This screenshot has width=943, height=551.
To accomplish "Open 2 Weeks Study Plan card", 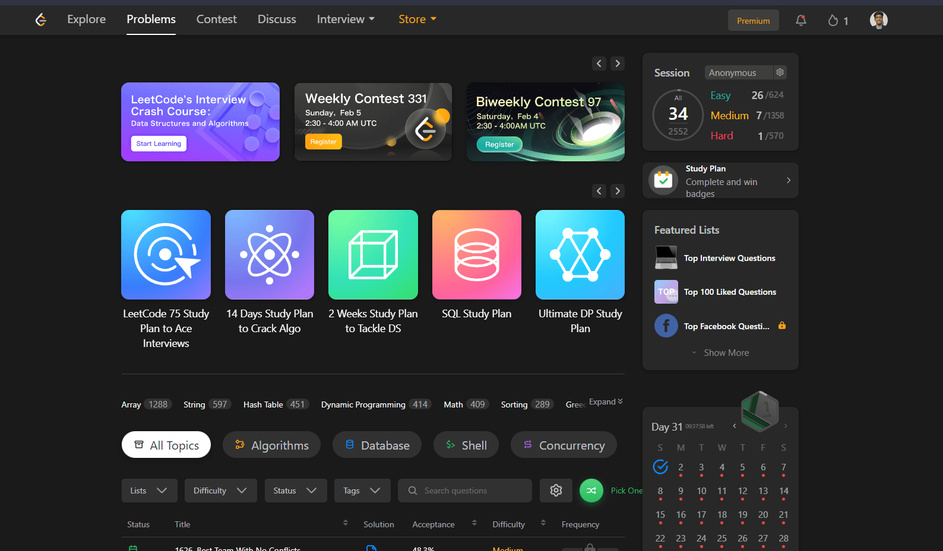I will tap(373, 255).
